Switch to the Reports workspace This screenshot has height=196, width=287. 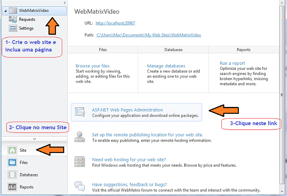coord(35,187)
